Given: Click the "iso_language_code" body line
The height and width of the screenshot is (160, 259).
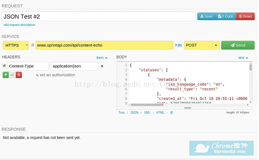Looking at the screenshot, I should (x=195, y=84).
